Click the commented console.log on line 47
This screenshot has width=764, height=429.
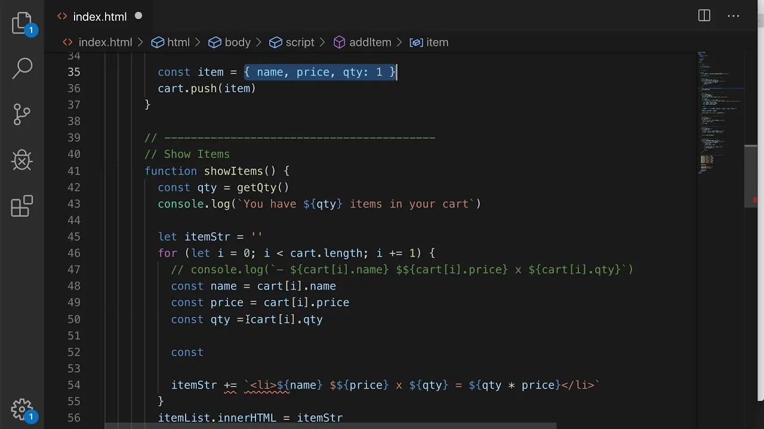402,270
